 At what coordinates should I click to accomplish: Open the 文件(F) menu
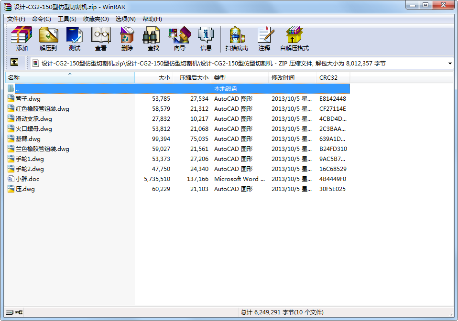pyautogui.click(x=16, y=19)
